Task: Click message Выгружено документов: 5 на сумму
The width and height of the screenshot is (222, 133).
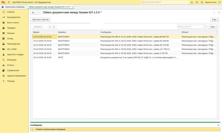Action: point(139,58)
